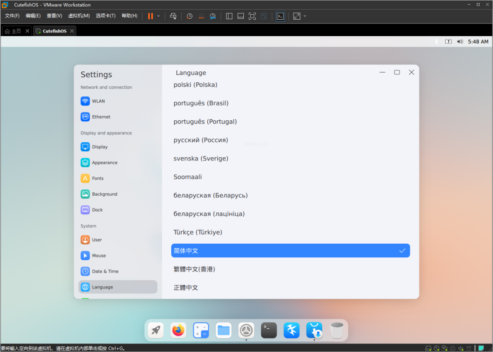Toggle the thumbnail bar view icon

[241, 16]
